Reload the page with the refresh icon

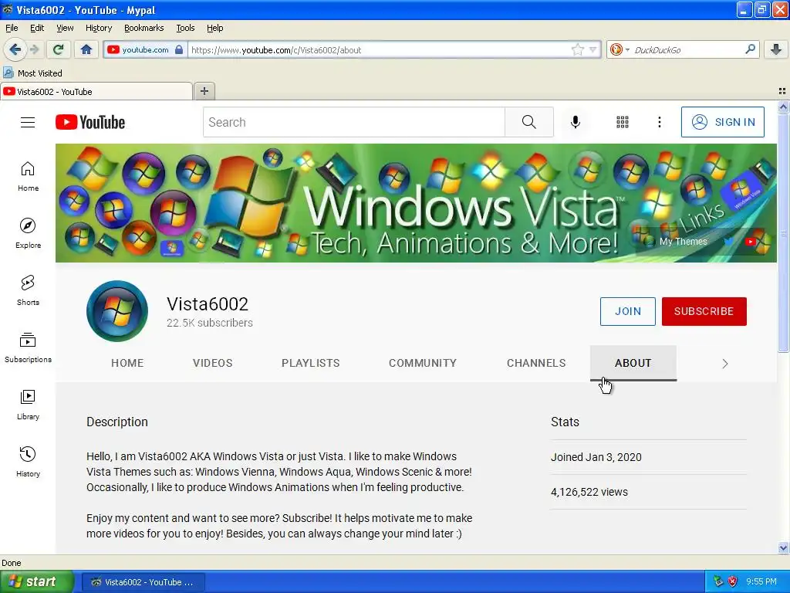click(x=59, y=49)
